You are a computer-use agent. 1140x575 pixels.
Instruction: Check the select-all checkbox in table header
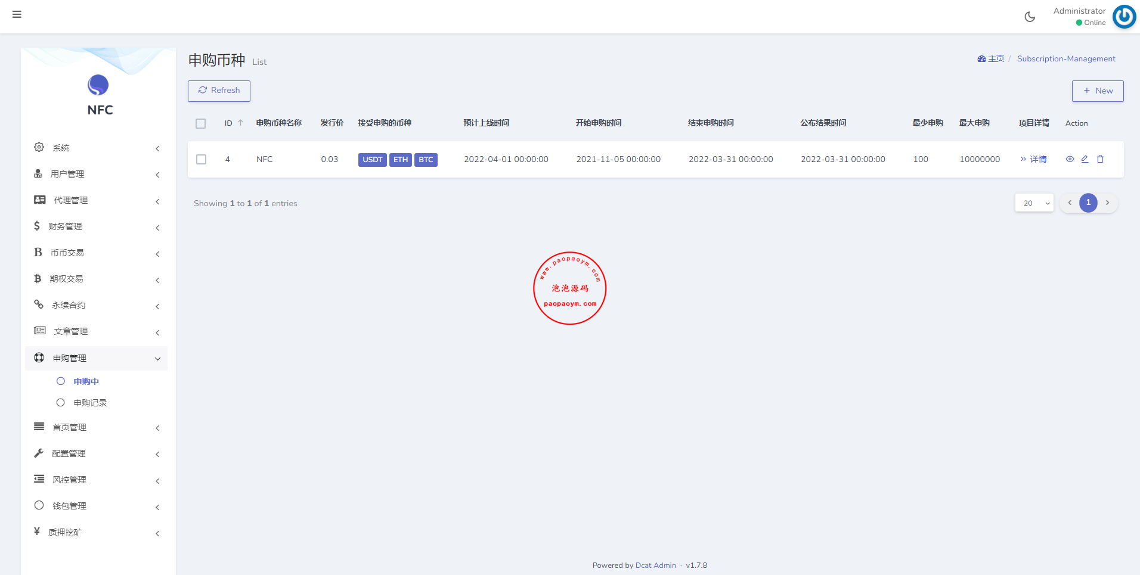[x=200, y=123]
